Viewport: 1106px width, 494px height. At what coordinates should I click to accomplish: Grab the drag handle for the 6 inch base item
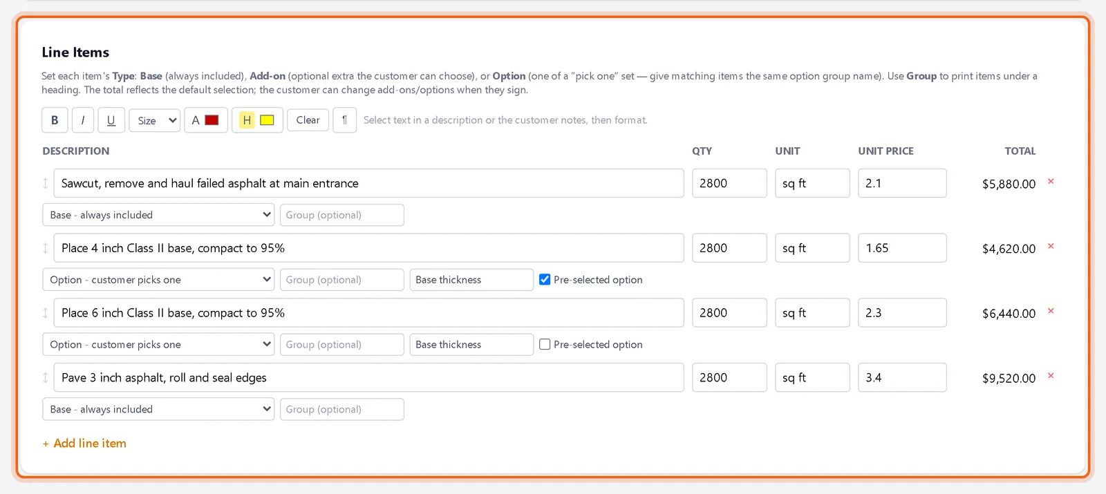46,313
